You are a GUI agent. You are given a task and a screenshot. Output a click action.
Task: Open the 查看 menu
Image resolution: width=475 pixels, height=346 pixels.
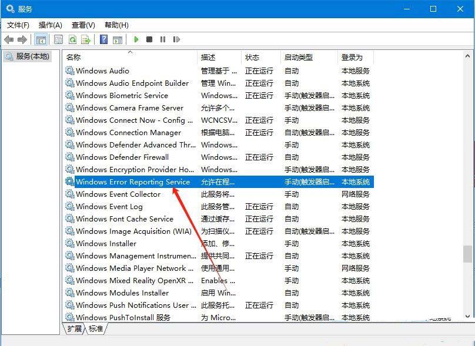pos(83,25)
